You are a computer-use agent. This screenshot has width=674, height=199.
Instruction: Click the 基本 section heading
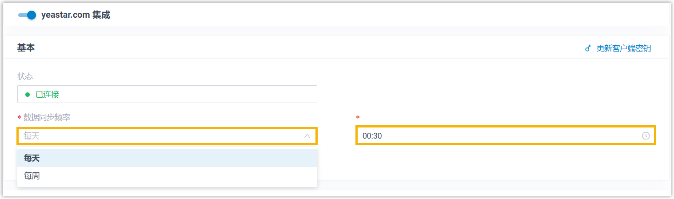coord(26,48)
